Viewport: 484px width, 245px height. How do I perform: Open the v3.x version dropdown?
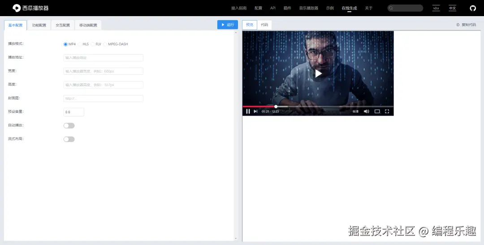[x=436, y=9]
